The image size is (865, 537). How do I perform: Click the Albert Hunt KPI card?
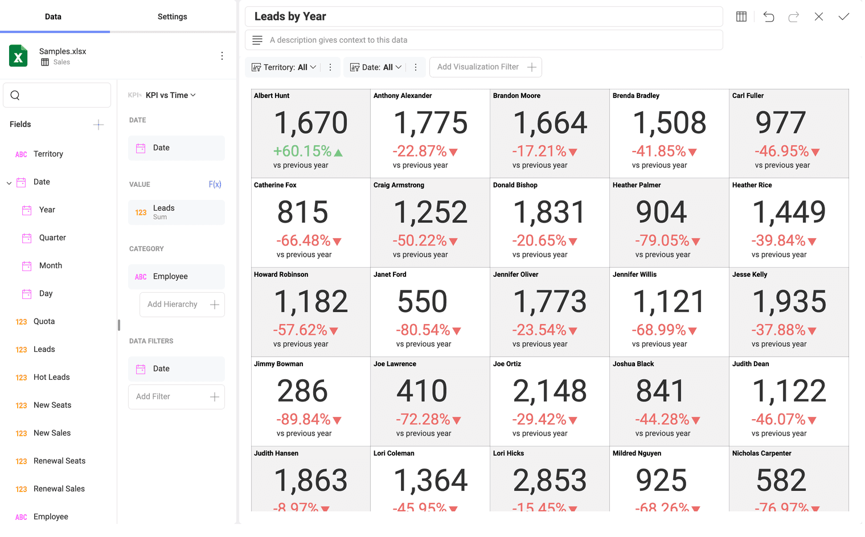point(311,133)
